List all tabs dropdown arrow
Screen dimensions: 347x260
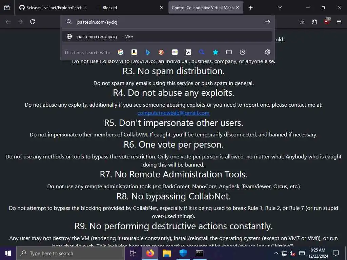pos(280,7)
